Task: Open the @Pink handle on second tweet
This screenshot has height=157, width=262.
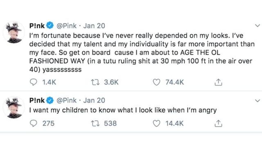Action: click(66, 101)
